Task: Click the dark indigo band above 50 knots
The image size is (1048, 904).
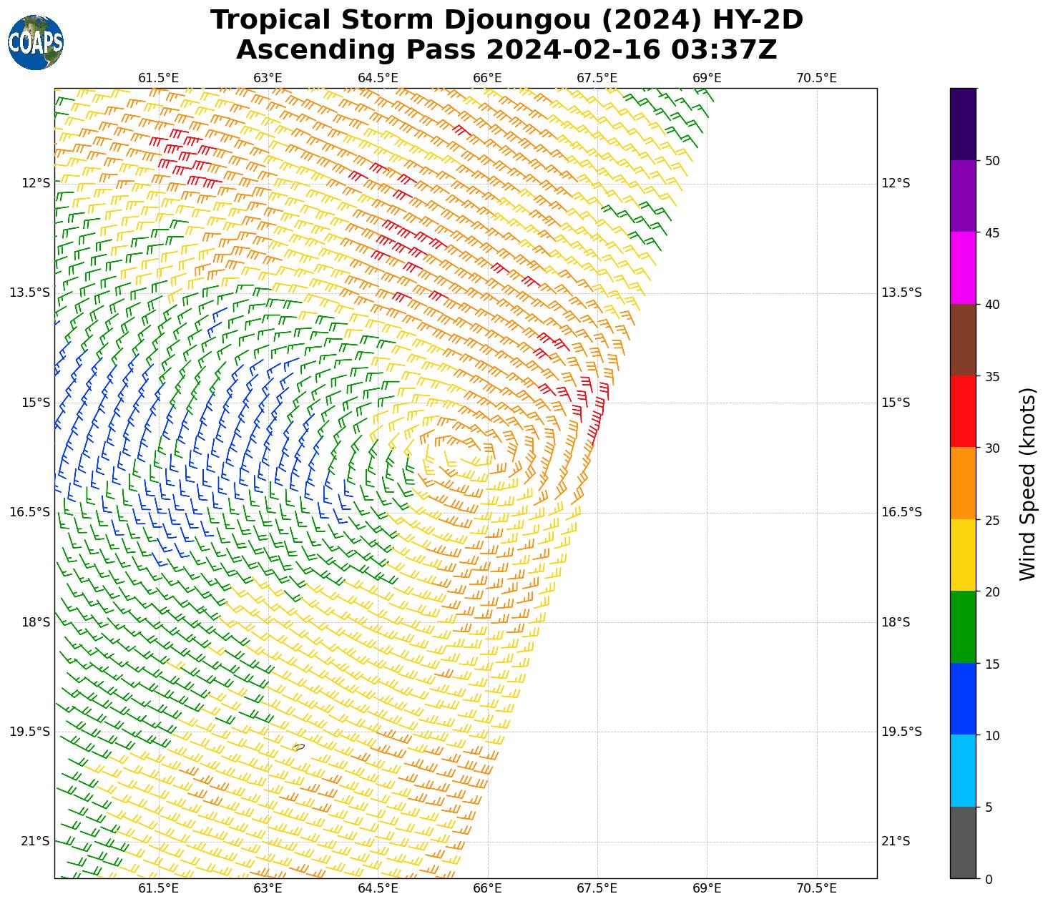Action: pyautogui.click(x=963, y=124)
